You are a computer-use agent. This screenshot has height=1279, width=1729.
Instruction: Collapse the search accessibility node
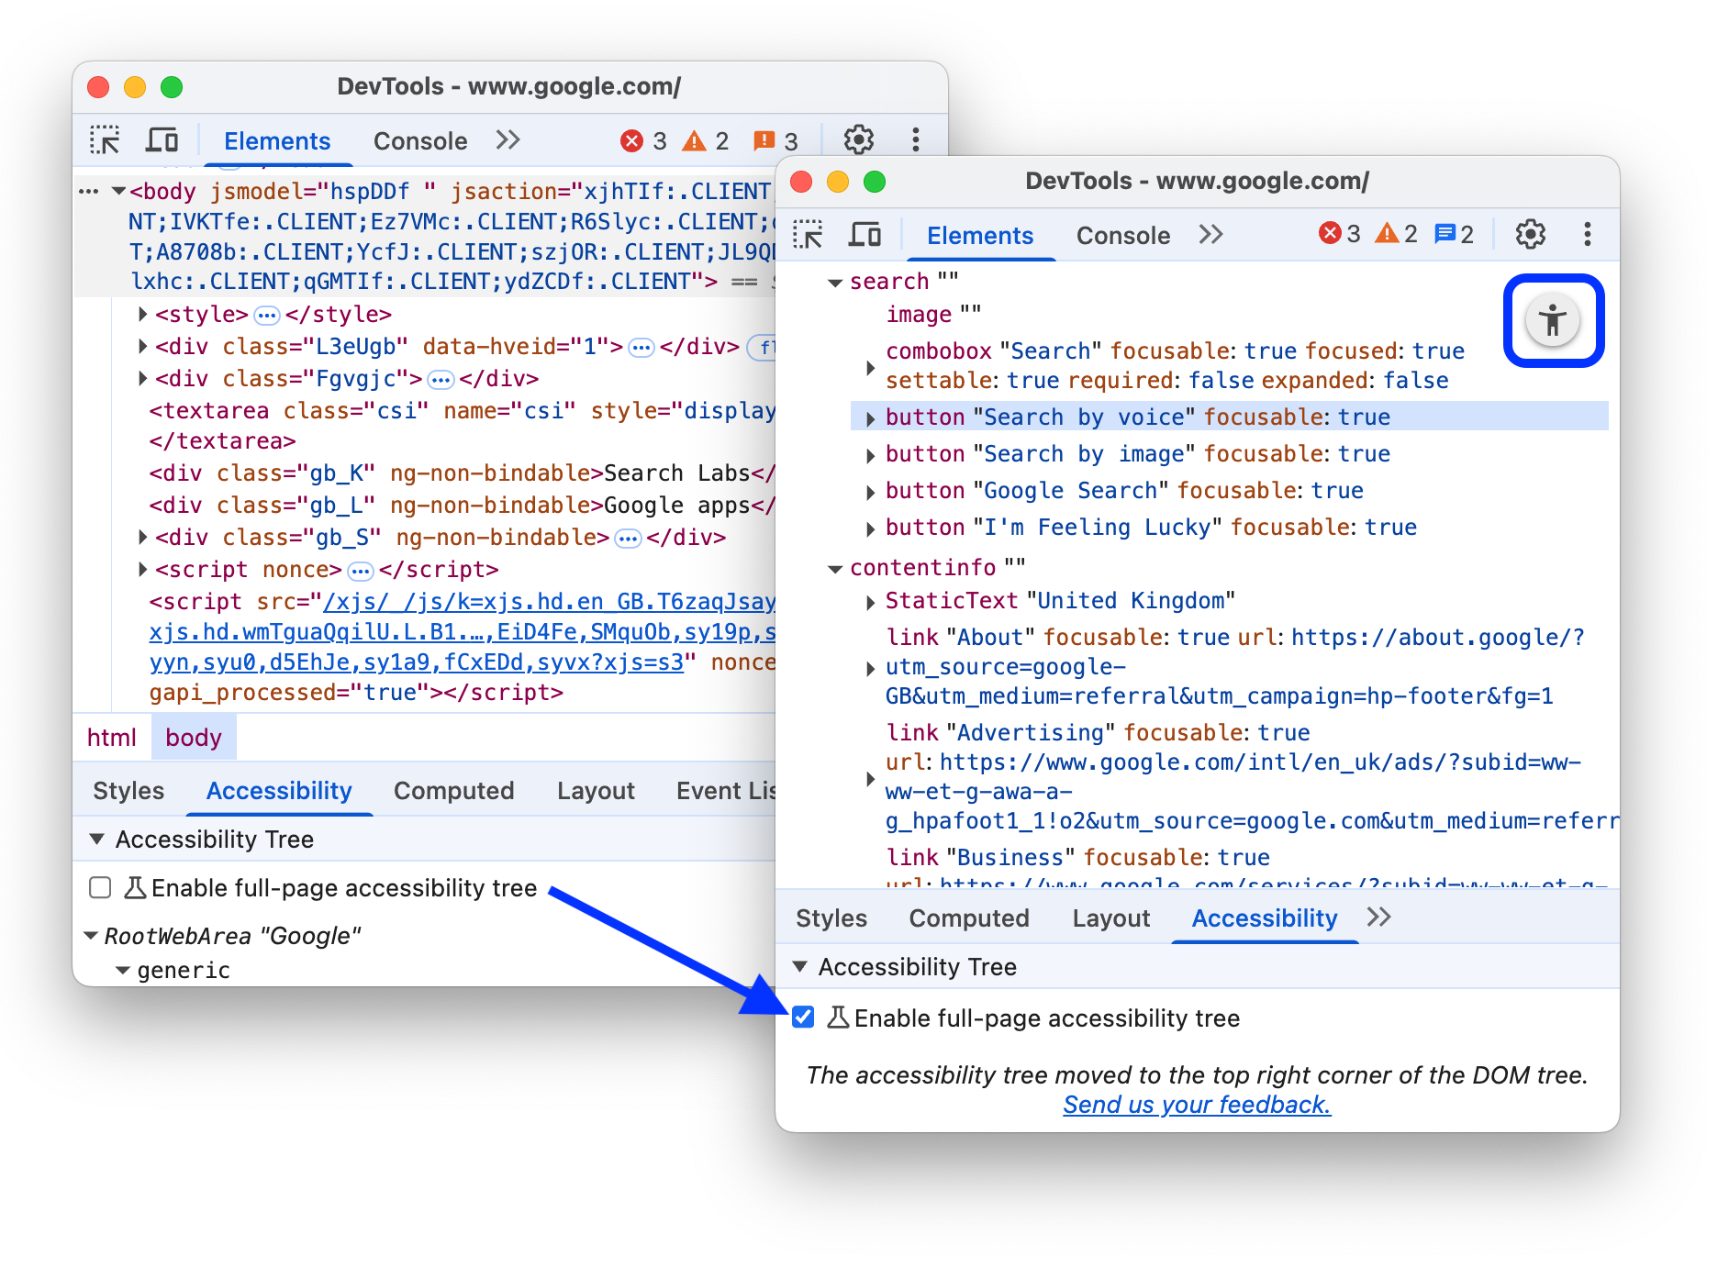pos(834,282)
